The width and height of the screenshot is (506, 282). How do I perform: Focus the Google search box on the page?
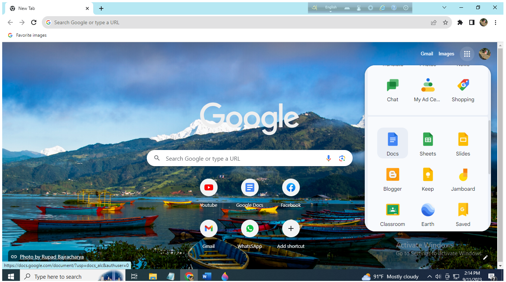(250, 158)
